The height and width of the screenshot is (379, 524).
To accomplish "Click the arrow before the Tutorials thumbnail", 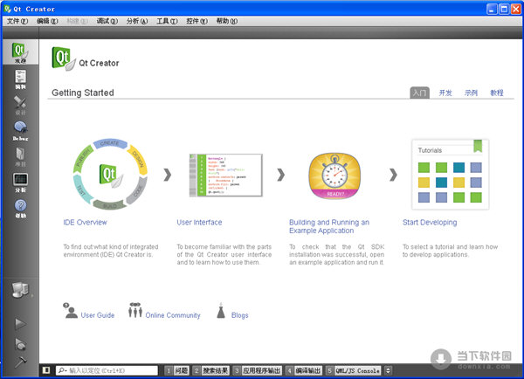I will (x=393, y=175).
